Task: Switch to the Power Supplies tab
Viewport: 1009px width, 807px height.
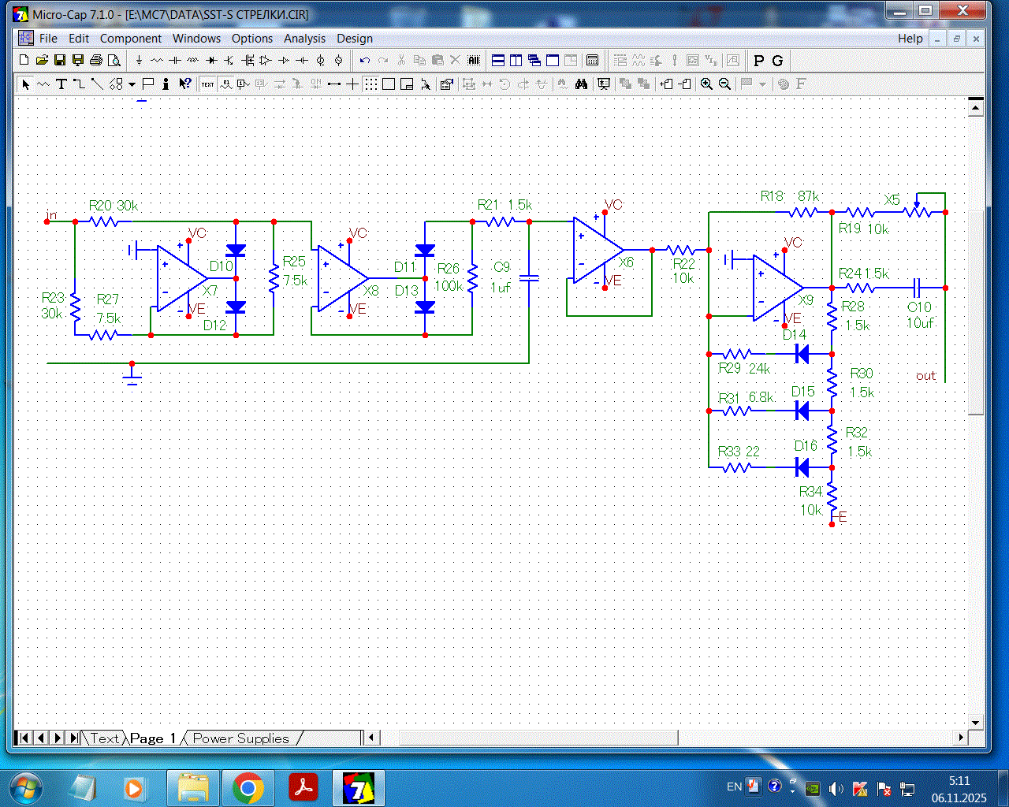Action: click(x=240, y=738)
